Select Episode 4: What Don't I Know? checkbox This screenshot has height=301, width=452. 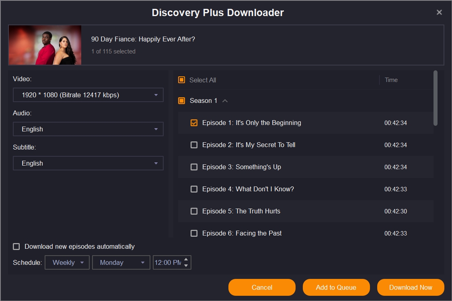[194, 189]
